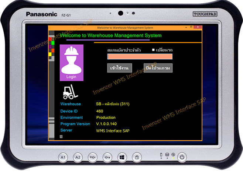The image size is (243, 172).
Task: Tap the tablet's A2 hardware button
Action: [78, 157]
